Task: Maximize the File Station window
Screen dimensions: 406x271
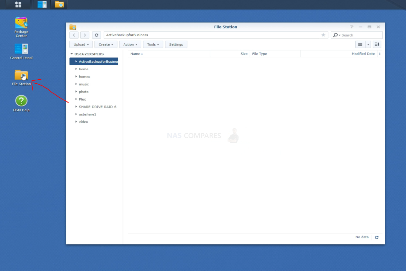Action: coord(369,27)
